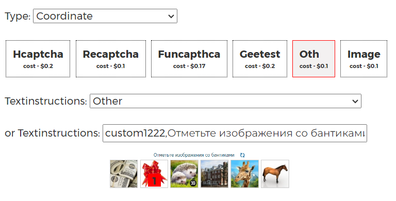Select the brick building captcha image
396x201 pixels.
pyautogui.click(x=214, y=174)
